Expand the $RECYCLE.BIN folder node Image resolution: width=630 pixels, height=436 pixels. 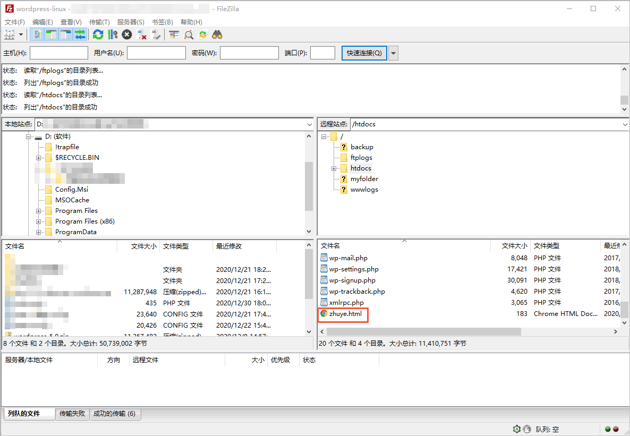tap(39, 158)
